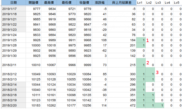Select the date cell 2019/1/30
Viewport: 182px width, 109px height.
[x=13, y=56]
